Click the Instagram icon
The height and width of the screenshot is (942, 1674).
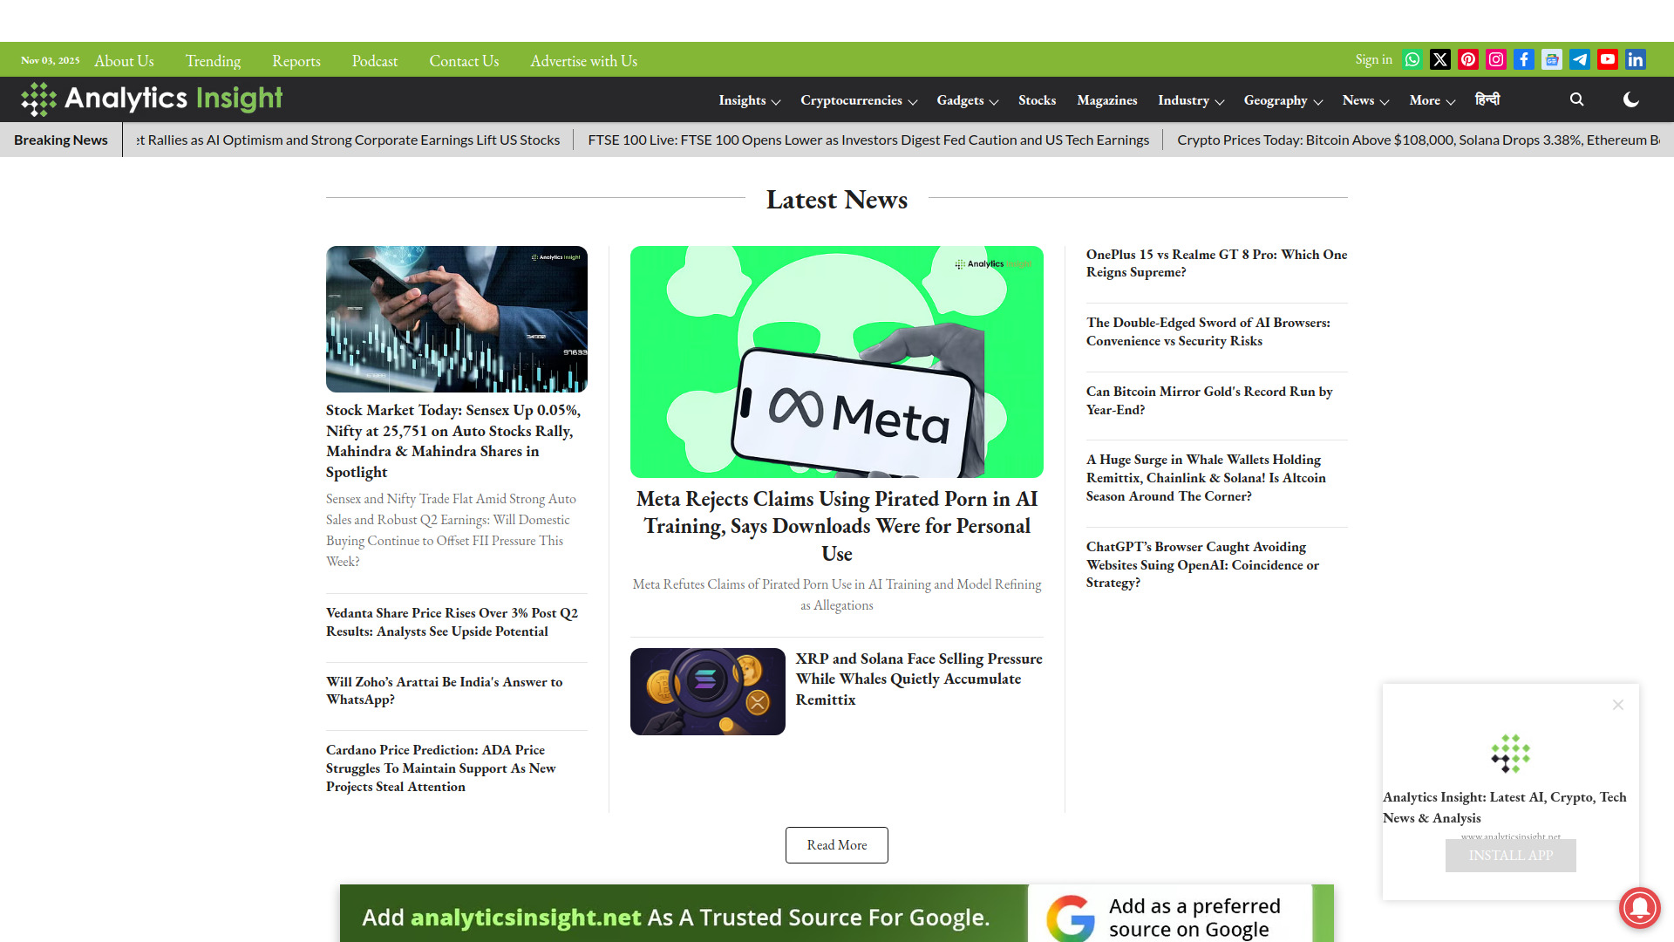(1496, 59)
